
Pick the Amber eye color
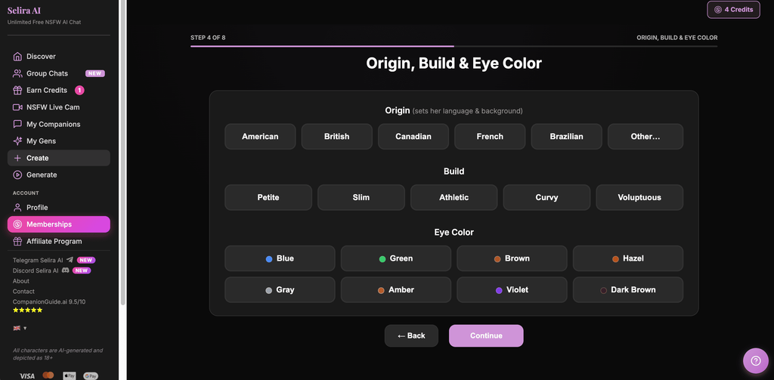click(x=396, y=289)
